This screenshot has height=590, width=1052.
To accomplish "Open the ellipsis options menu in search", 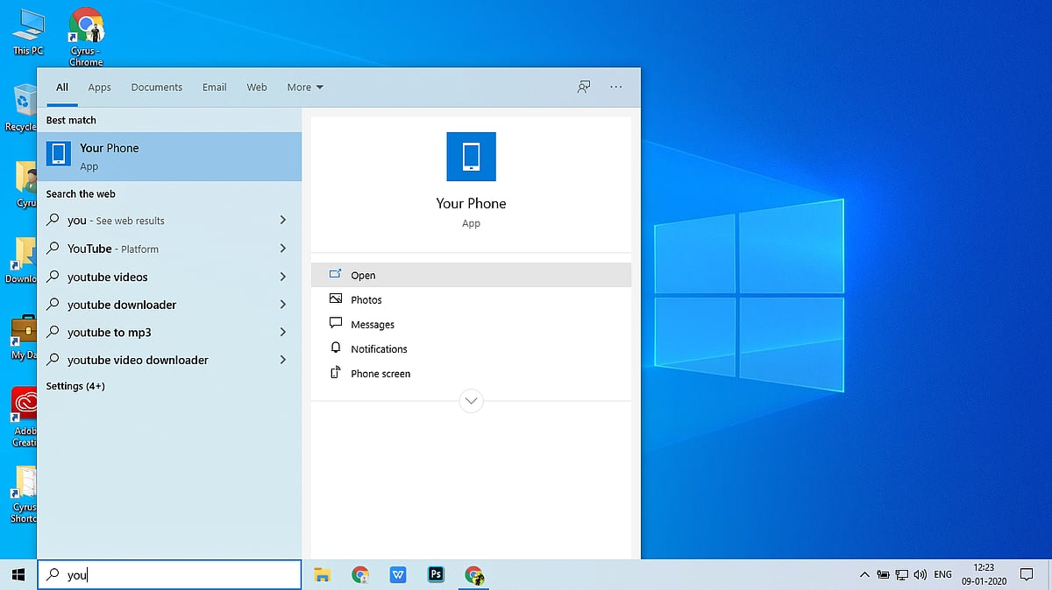I will (616, 87).
